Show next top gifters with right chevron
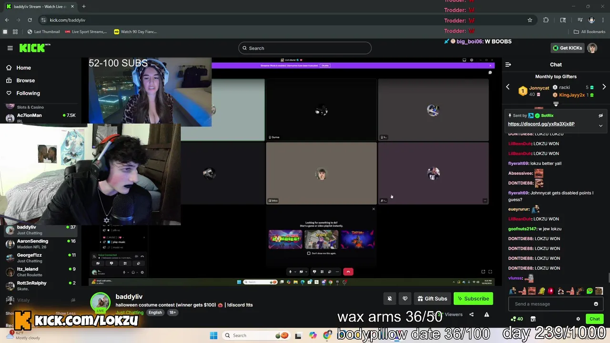610x343 pixels. click(x=604, y=87)
